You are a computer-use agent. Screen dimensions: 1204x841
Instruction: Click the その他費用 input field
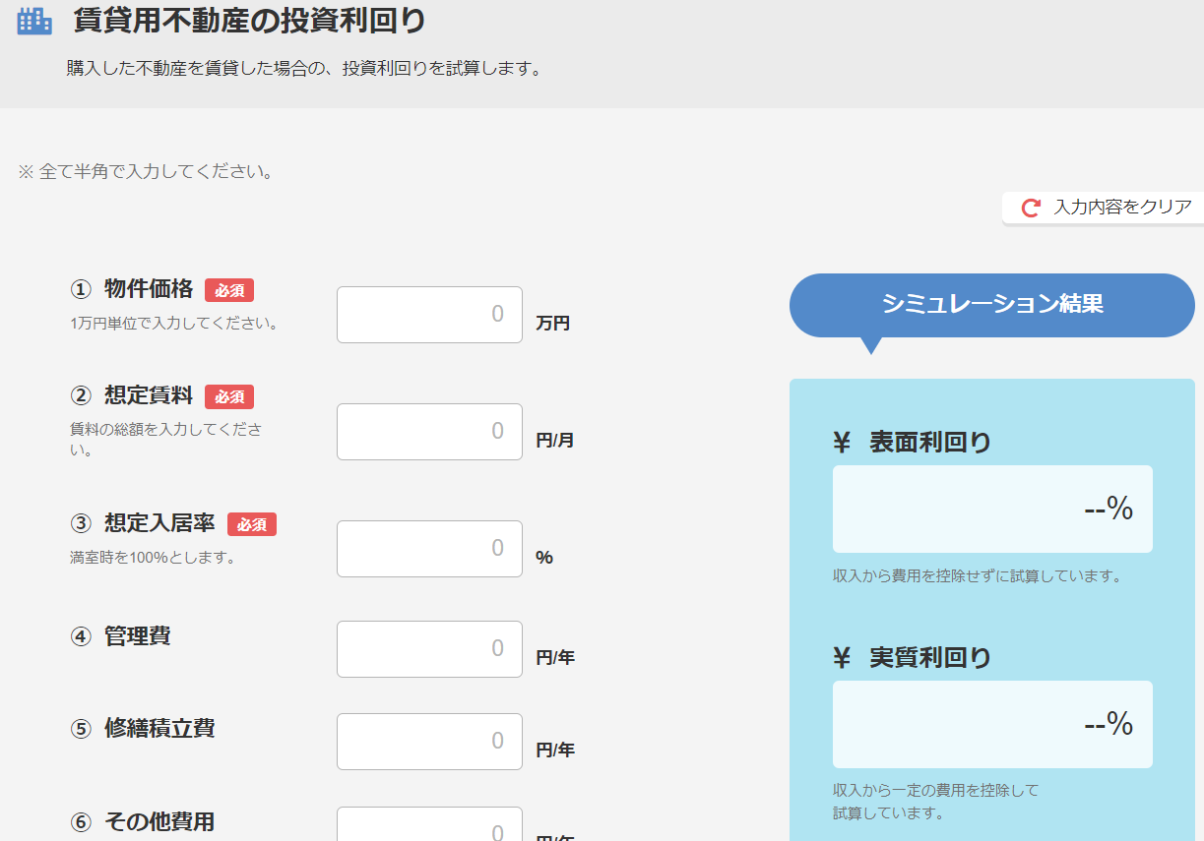tap(429, 826)
